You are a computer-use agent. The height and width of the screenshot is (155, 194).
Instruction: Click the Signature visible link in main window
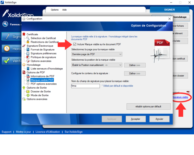pos(180,97)
